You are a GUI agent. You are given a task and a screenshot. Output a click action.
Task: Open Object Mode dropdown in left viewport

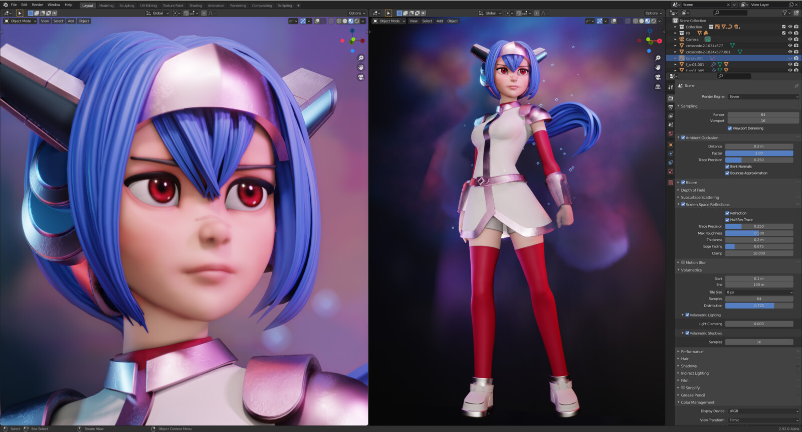[x=21, y=21]
